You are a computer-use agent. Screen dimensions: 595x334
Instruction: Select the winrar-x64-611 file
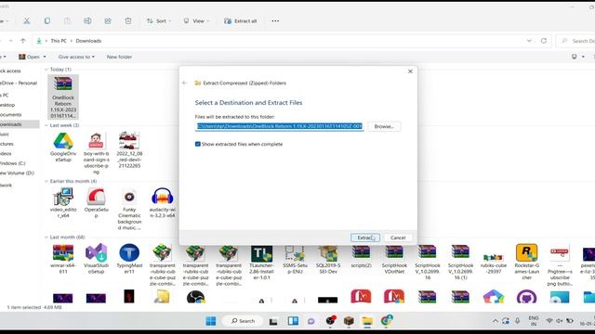[x=63, y=259]
